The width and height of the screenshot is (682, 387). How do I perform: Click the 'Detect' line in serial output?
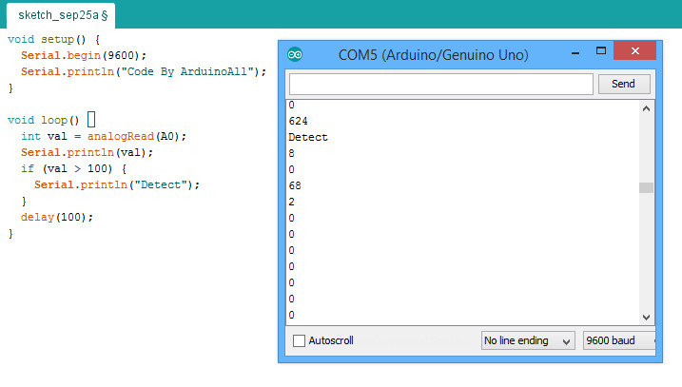coord(308,138)
